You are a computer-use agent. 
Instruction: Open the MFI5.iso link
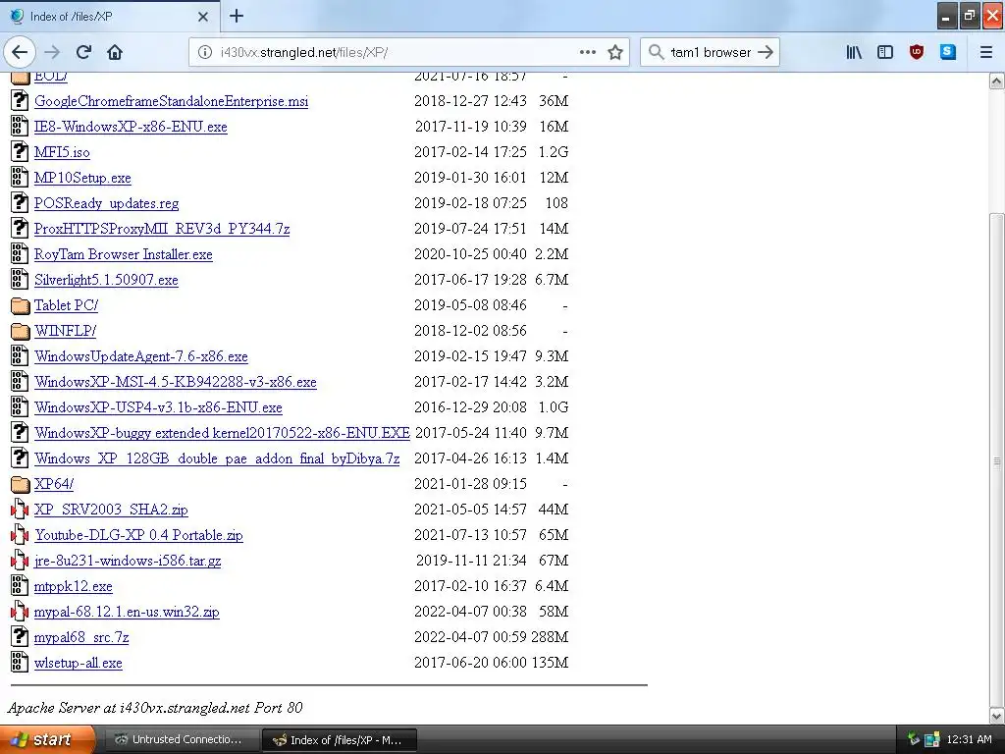pos(62,152)
